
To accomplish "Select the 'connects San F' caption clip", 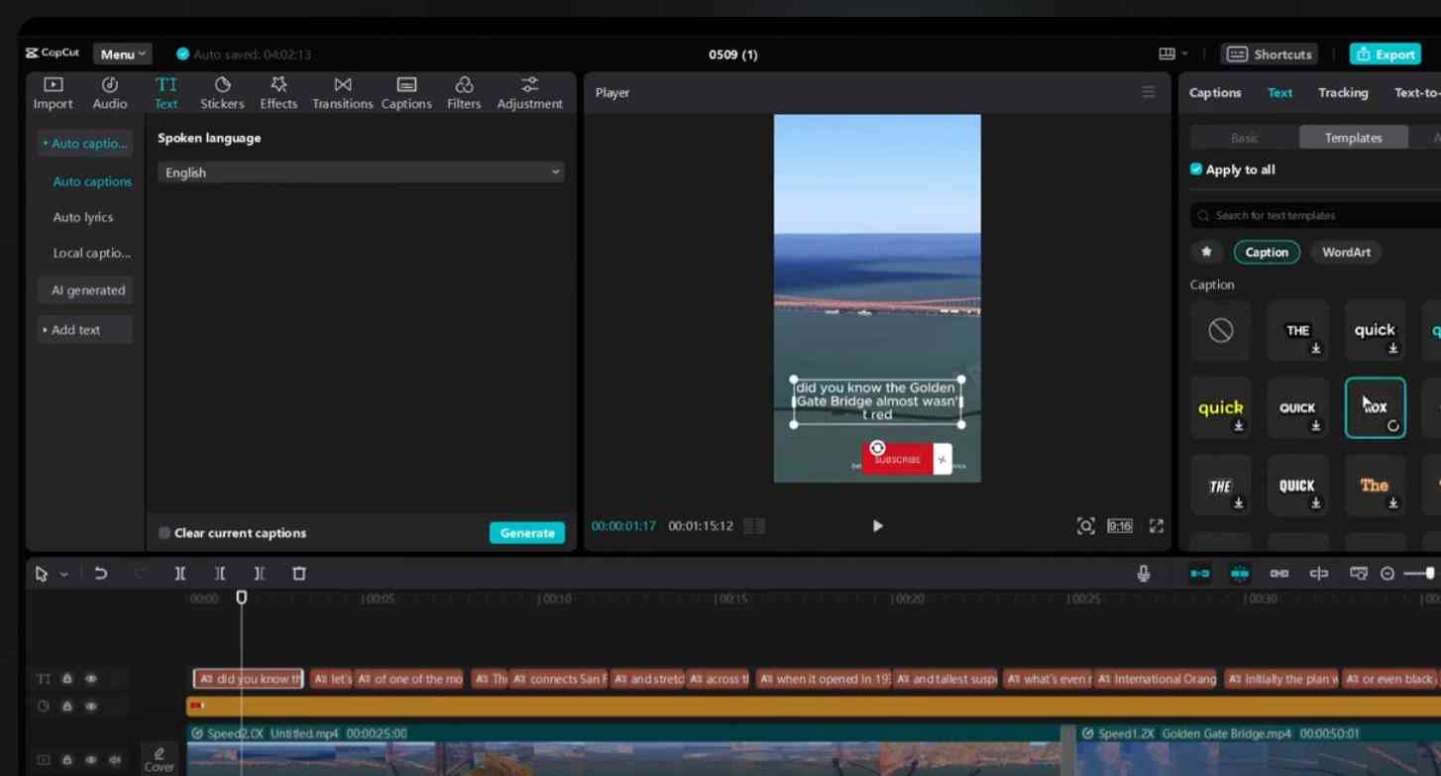I will pos(558,679).
